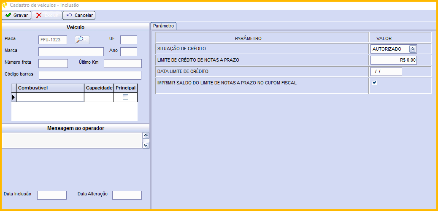Click LIMITE DE CRÉDITO DE NOTAS A PRAZO label

tap(198, 60)
